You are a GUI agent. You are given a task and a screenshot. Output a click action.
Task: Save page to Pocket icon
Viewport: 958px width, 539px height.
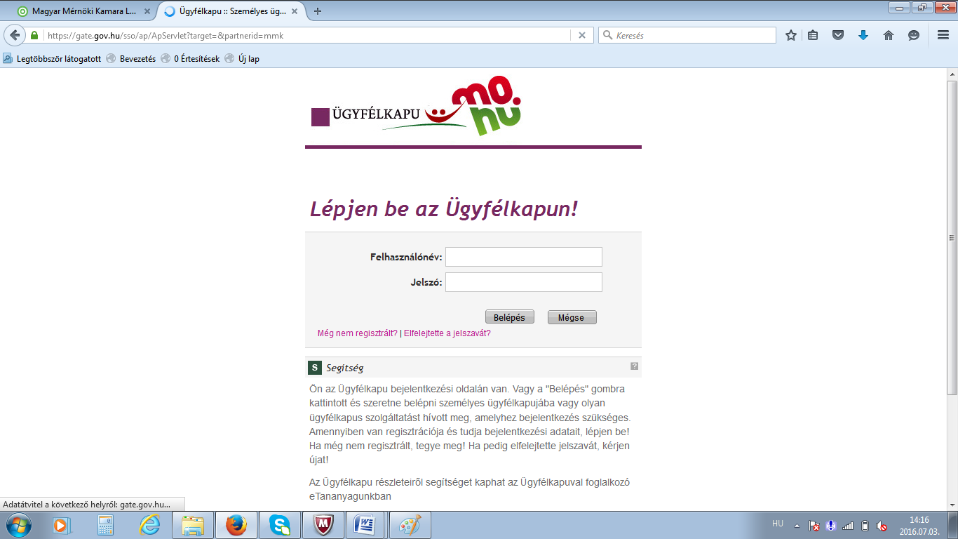837,35
